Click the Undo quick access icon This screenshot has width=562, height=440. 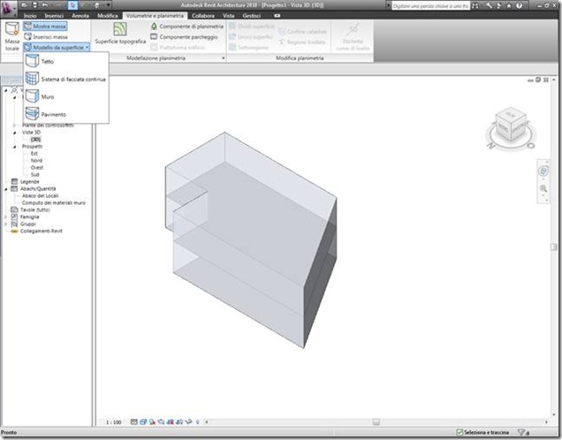(44, 5)
